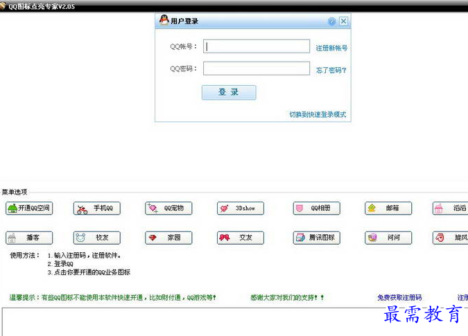Select the 校友 button
This screenshot has height=336, width=468.
point(96,238)
